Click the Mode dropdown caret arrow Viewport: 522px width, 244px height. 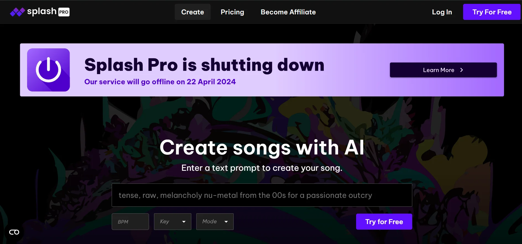click(226, 222)
